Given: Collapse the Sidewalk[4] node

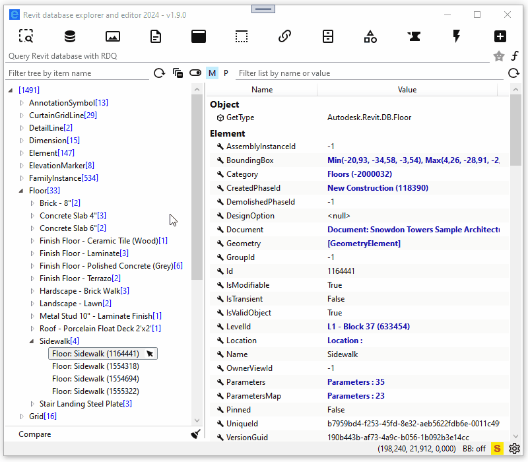Looking at the screenshot, I should coord(32,341).
